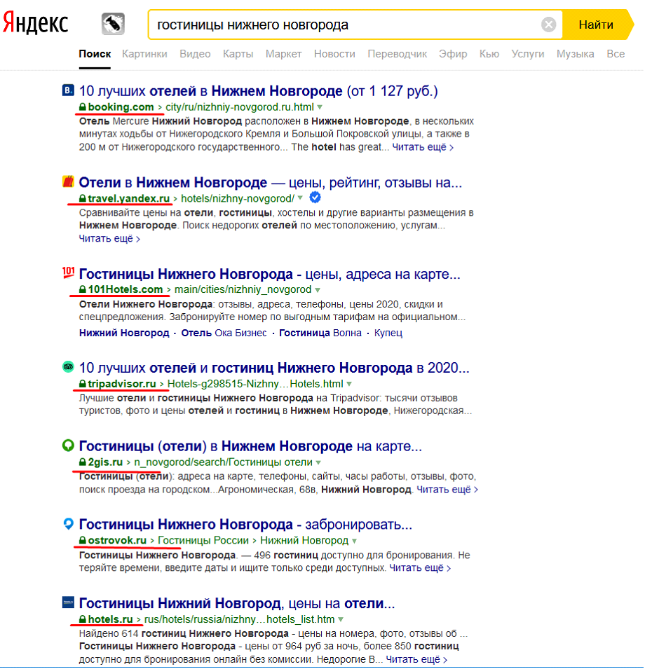The image size is (645, 669).
Task: Click the lock icon before tripadvisor.ru
Action: [x=83, y=384]
